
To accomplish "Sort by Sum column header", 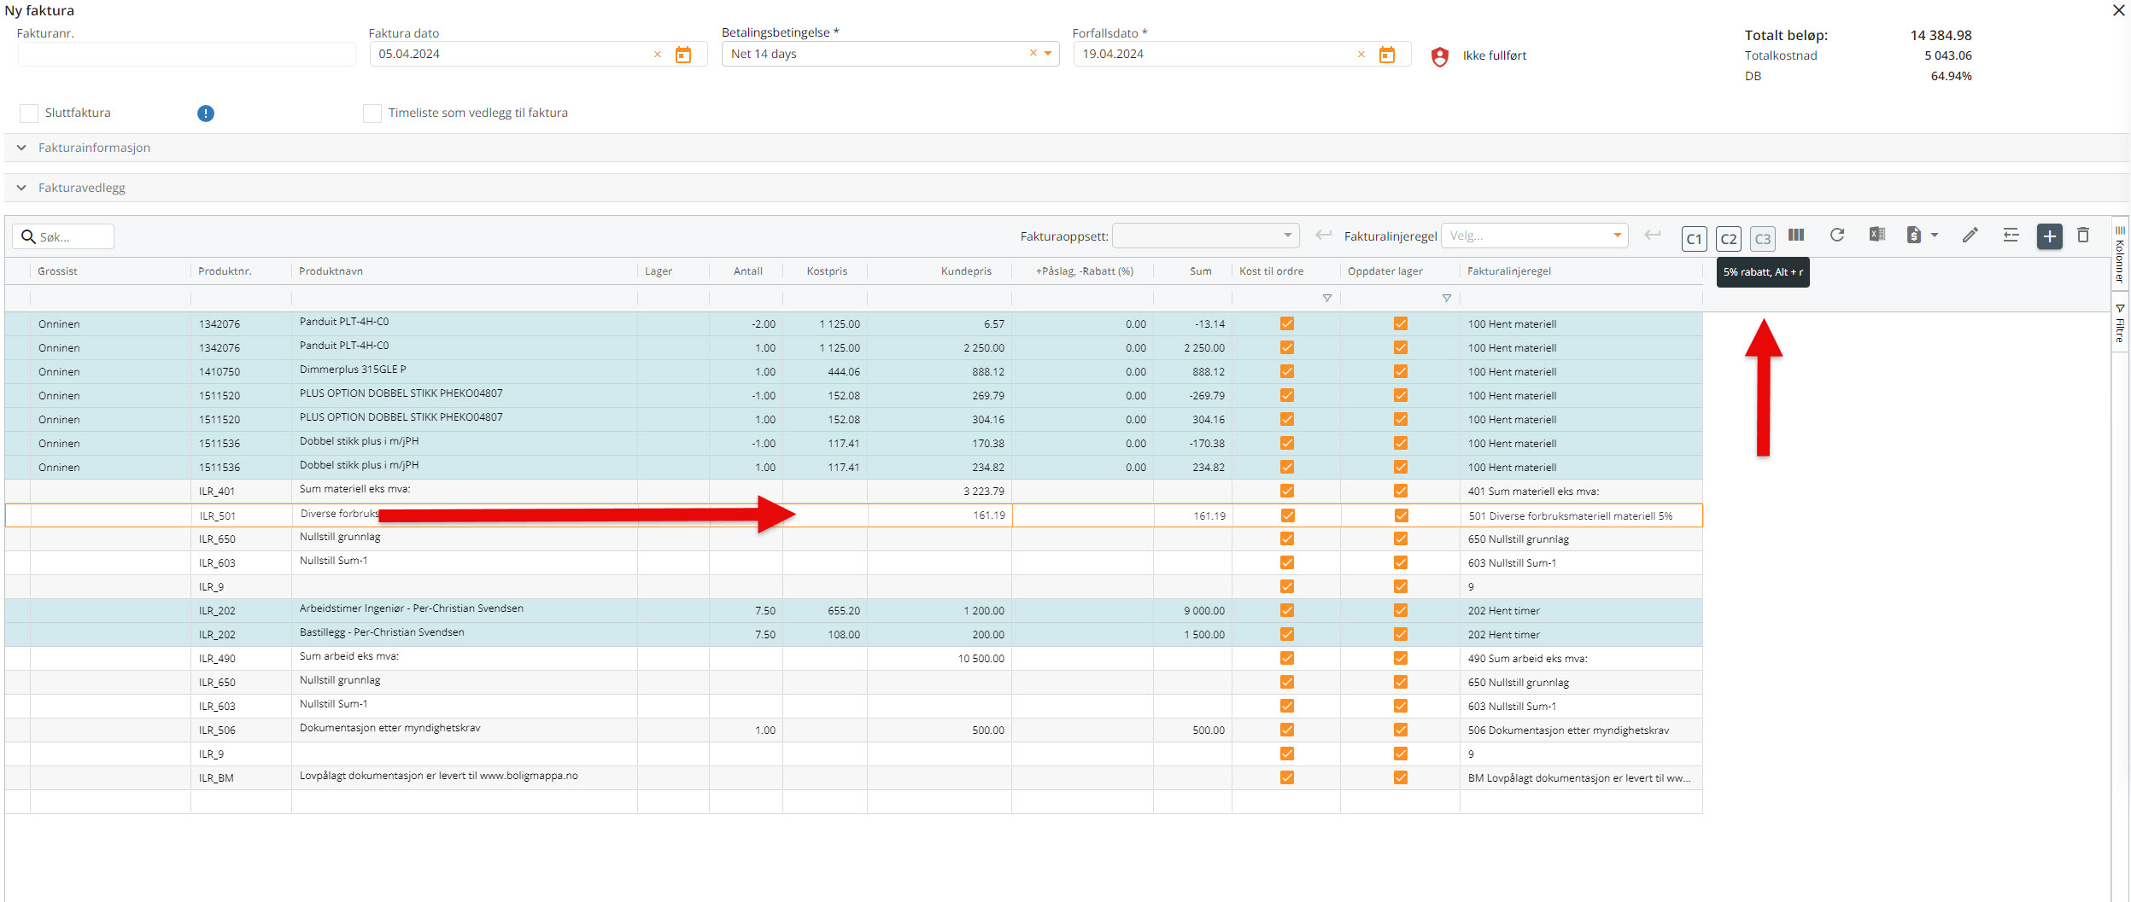I will pos(1200,271).
